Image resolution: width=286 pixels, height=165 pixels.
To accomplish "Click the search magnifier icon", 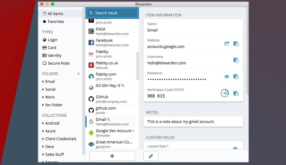I will coord(91,13).
